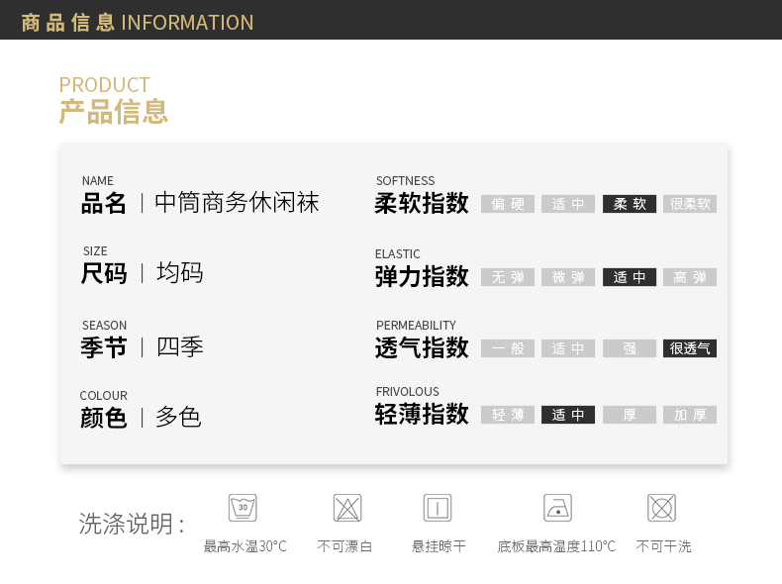Click the SIZE English label
Image resolution: width=782 pixels, height=584 pixels.
tap(95, 250)
